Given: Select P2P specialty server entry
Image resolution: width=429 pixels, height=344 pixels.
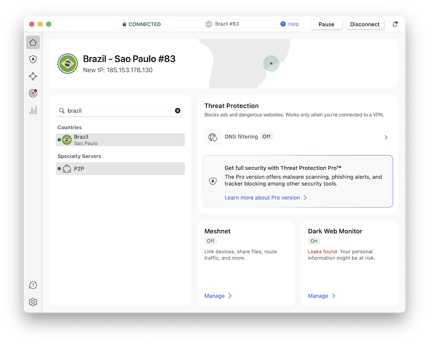Looking at the screenshot, I should pyautogui.click(x=121, y=169).
